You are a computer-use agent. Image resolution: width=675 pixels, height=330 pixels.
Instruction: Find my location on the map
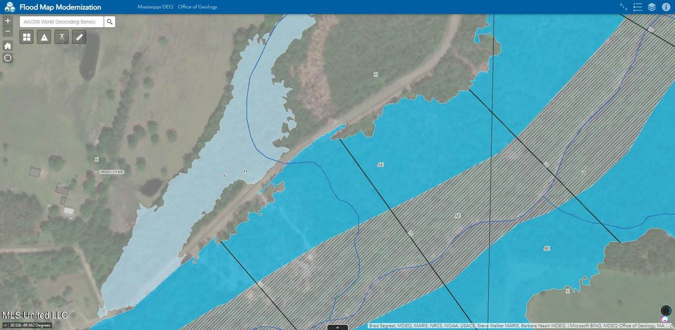pos(7,58)
